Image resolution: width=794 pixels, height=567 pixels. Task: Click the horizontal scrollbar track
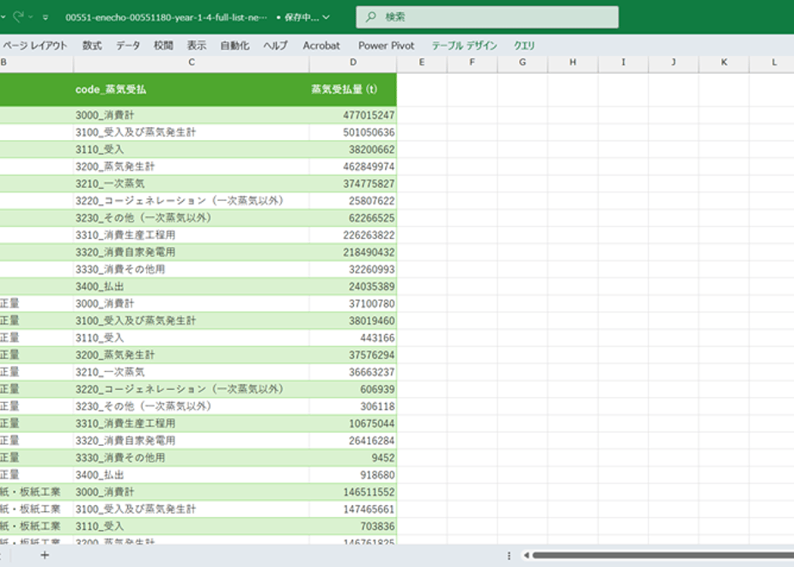tap(663, 555)
